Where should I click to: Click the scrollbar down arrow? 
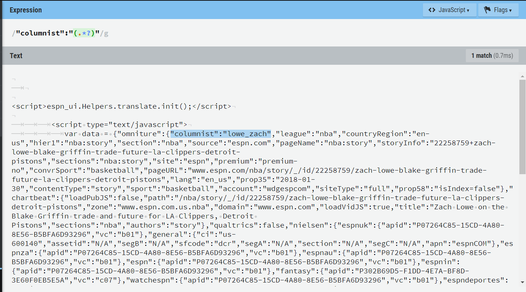coord(522,282)
